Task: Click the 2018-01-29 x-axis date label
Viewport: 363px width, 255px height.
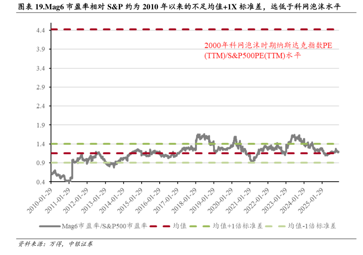Action: click(184, 200)
